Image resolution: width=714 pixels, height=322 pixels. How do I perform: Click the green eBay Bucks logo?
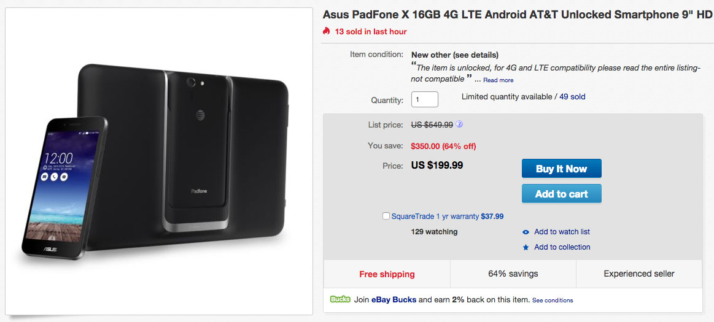[340, 299]
